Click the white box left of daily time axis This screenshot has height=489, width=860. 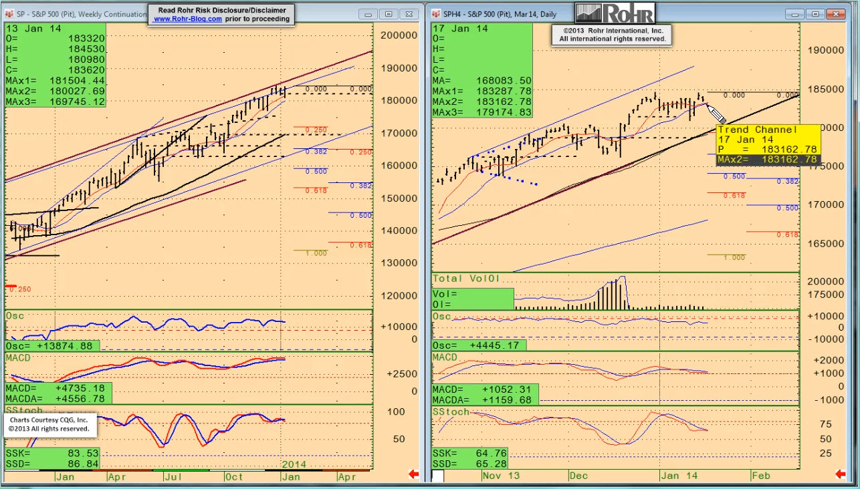[x=437, y=476]
